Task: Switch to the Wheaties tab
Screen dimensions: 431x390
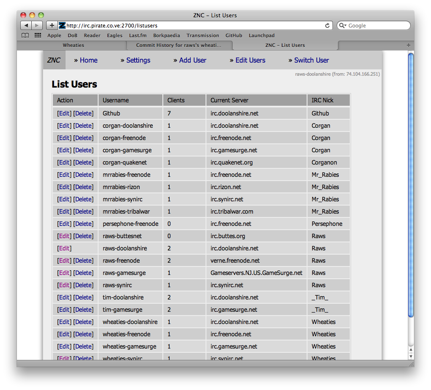Action: (73, 45)
